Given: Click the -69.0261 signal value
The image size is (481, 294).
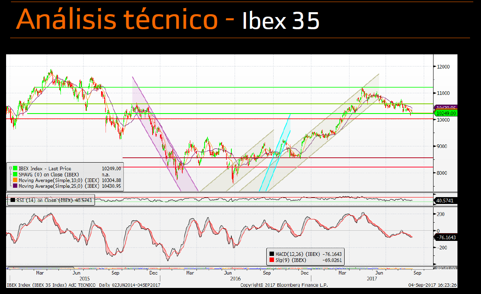Looking at the screenshot, I should click(x=332, y=260).
